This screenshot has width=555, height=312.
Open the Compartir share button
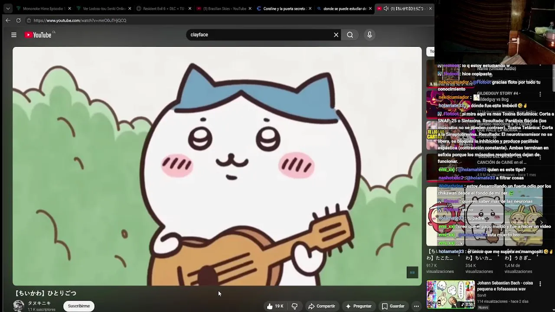(322, 306)
